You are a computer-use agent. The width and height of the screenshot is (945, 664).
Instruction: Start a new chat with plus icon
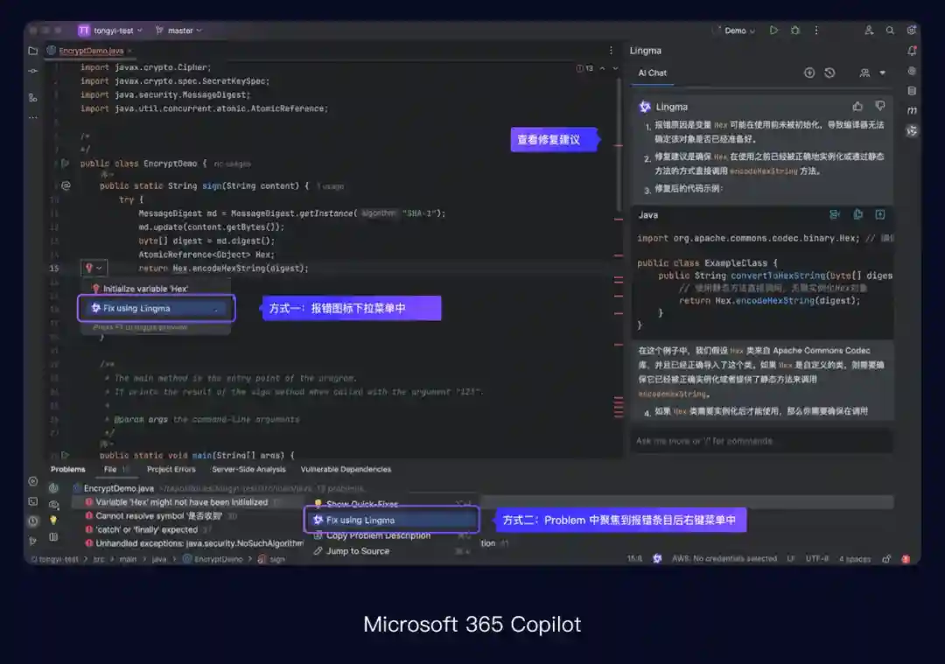pyautogui.click(x=809, y=73)
